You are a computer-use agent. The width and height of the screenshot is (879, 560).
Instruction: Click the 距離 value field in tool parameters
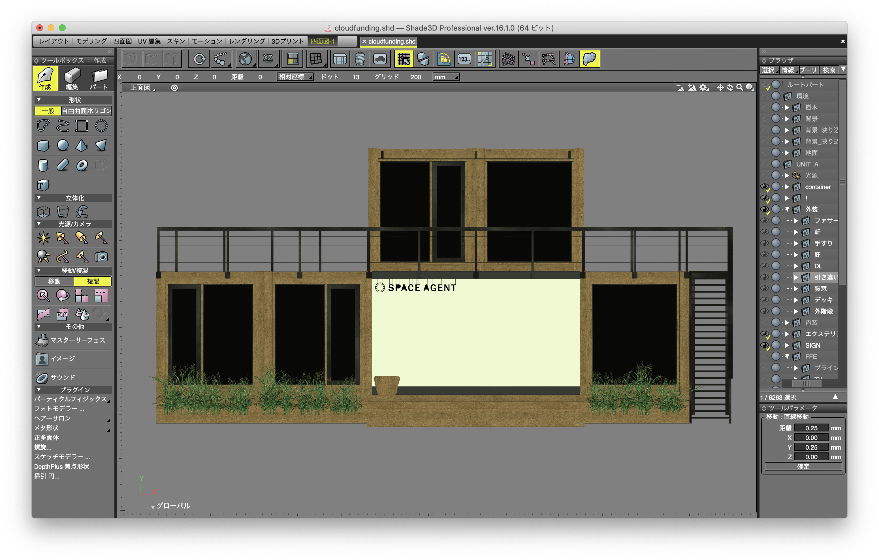click(x=811, y=428)
